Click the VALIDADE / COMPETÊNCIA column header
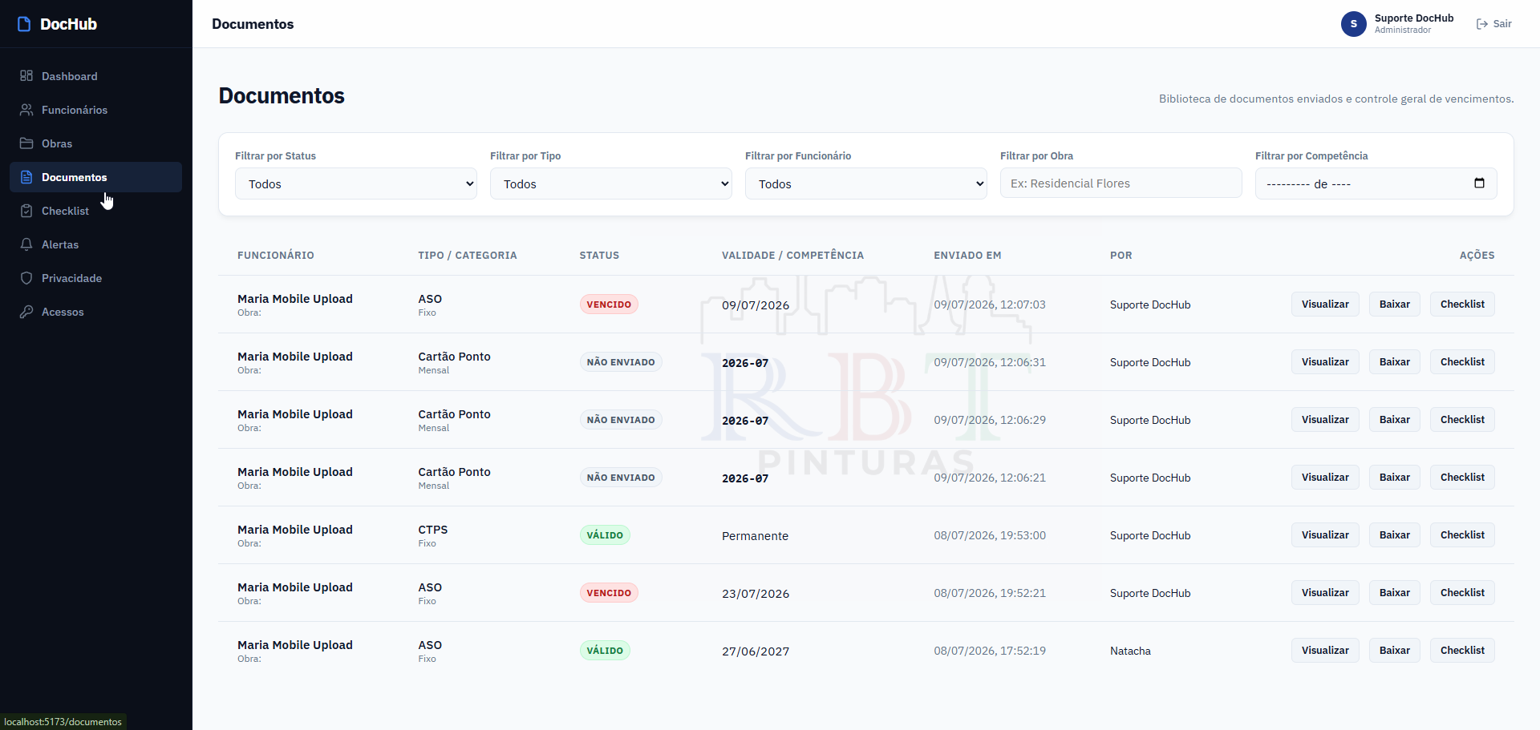This screenshot has width=1540, height=730. [x=792, y=256]
